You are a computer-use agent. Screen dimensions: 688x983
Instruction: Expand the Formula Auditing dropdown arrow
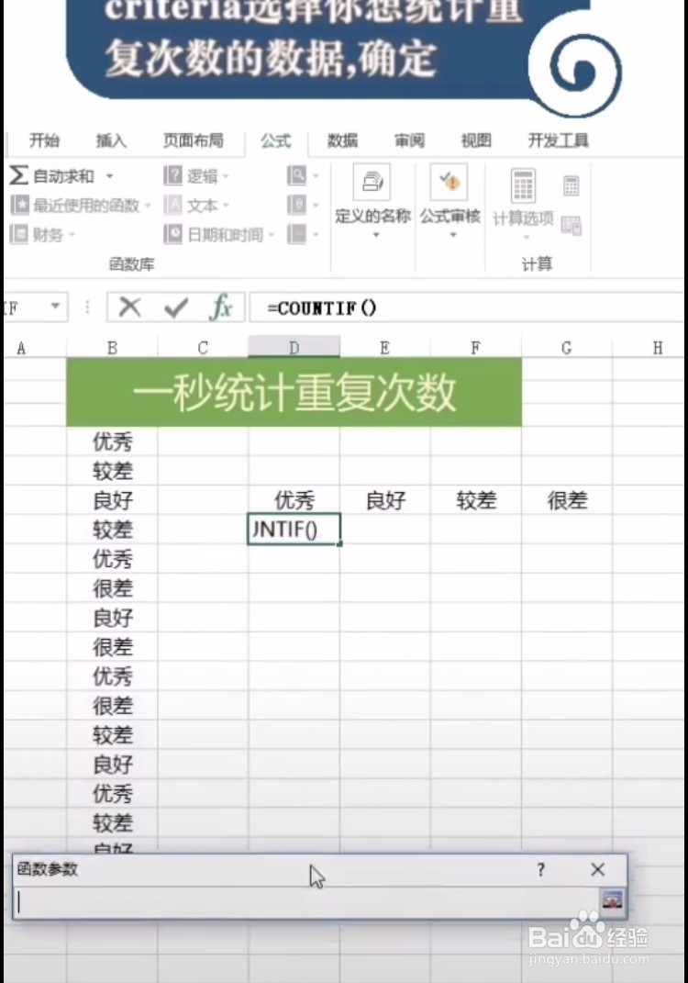pos(453,235)
